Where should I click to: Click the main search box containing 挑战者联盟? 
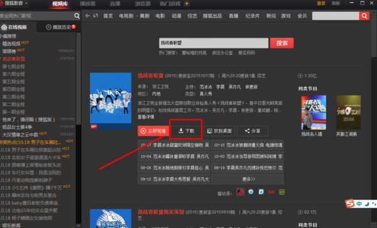[x=214, y=43]
